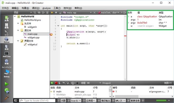Toggle breakpoint 1 in breakpoints list
Screen dimensions: 174x103
tap(114, 91)
